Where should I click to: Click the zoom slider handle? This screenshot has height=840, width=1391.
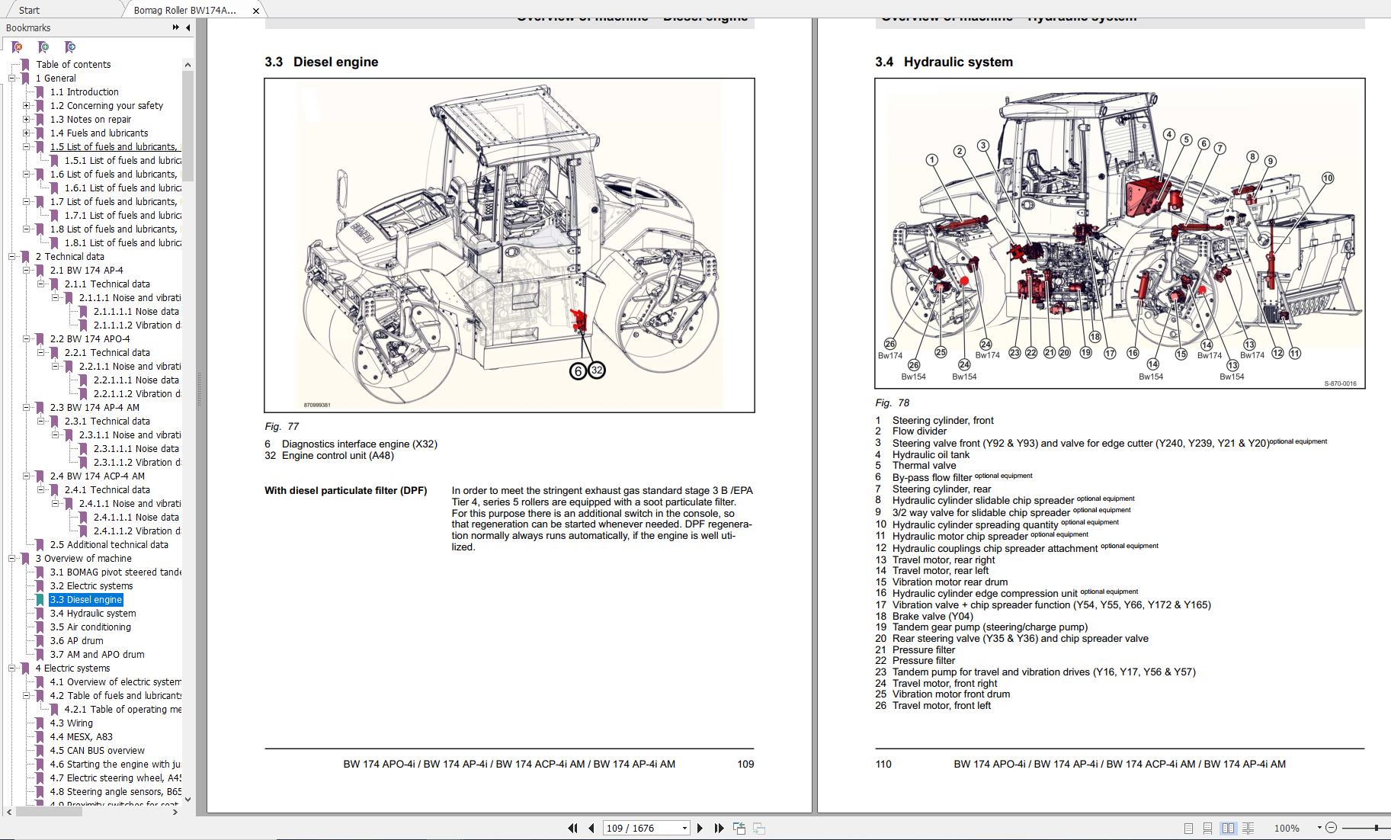click(x=1377, y=828)
